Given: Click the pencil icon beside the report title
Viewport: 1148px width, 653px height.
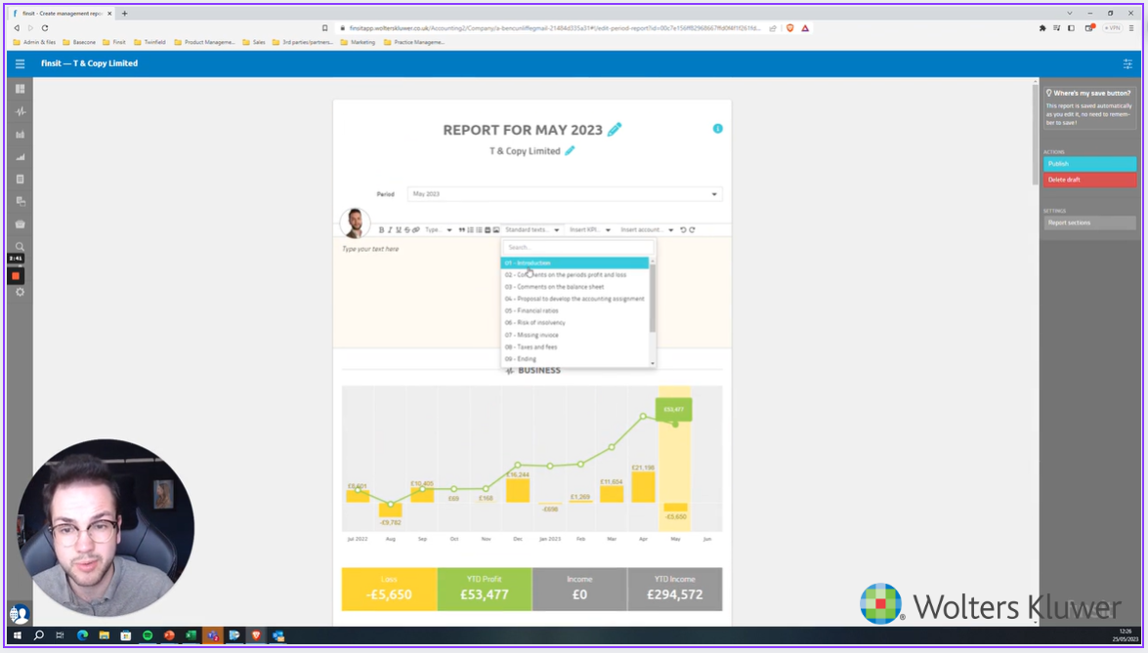Looking at the screenshot, I should coord(615,130).
